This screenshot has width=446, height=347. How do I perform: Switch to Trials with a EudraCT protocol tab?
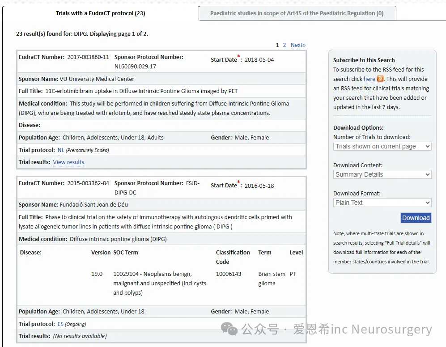point(101,13)
